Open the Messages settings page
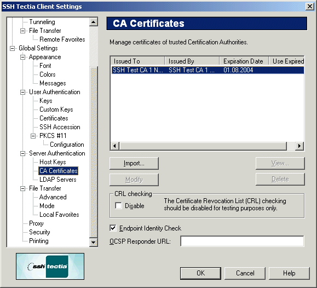317x288 pixels. 53,83
